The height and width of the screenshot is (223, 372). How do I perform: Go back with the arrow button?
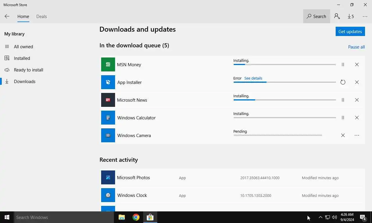pos(7,17)
